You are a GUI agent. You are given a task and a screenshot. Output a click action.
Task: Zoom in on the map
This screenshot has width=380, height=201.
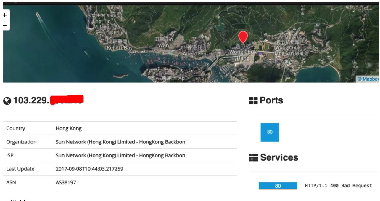5,15
